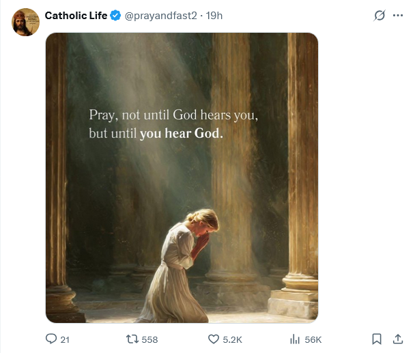Click the right stone column in image
This screenshot has width=415, height=353.
tap(300, 171)
